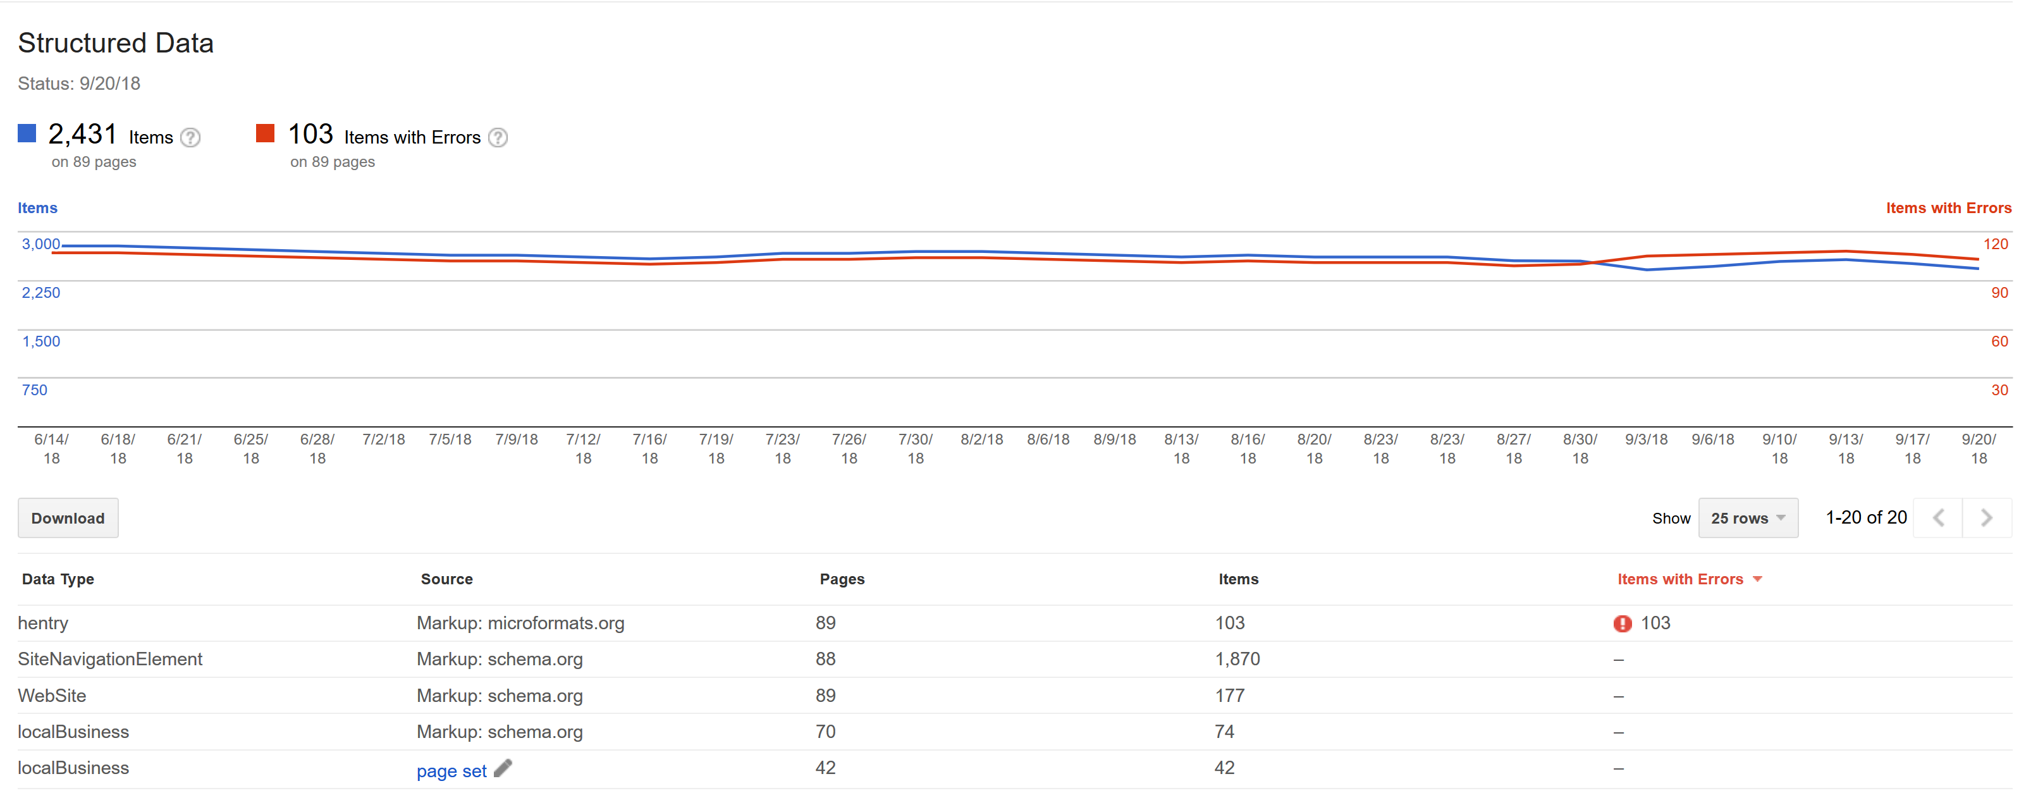This screenshot has width=2038, height=793.
Task: Click the 88 pages value
Action: (x=825, y=659)
